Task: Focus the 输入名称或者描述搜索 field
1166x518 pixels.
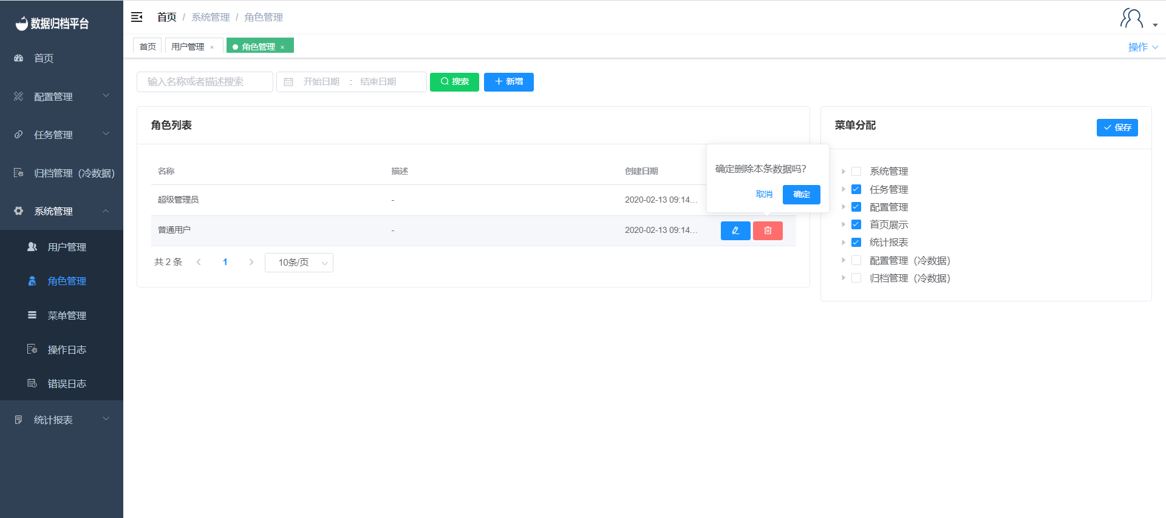Action: [205, 82]
